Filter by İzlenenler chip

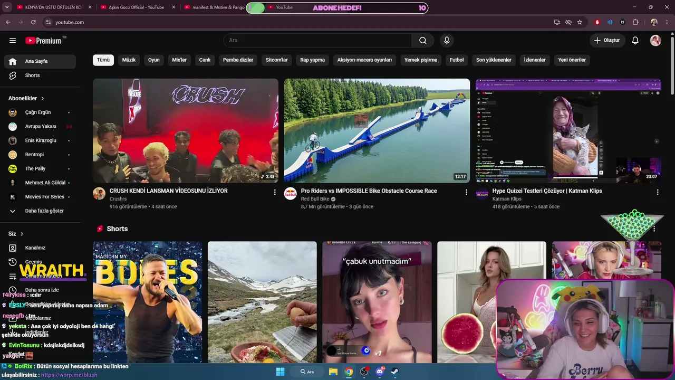535,60
